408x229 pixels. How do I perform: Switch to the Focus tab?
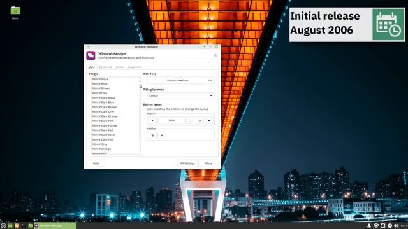click(x=120, y=67)
